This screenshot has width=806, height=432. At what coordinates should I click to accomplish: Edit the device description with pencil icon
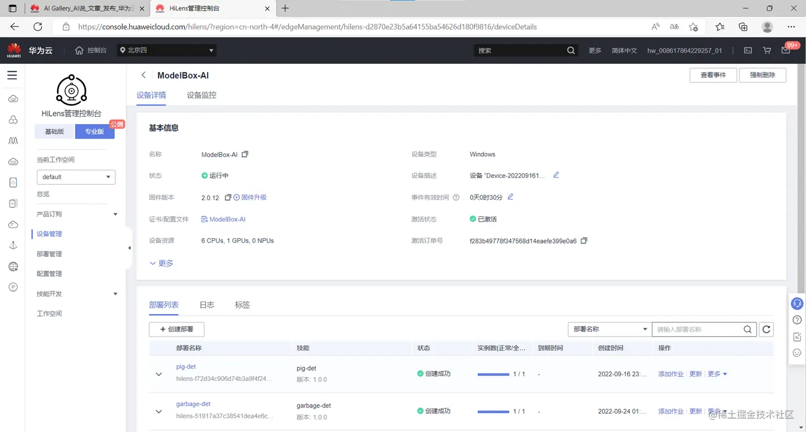pyautogui.click(x=556, y=175)
